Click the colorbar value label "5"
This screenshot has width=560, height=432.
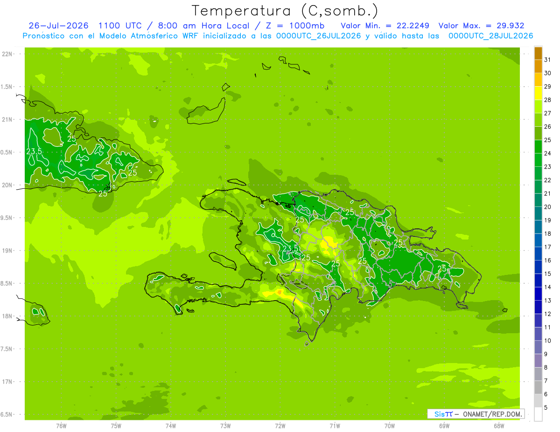546,408
